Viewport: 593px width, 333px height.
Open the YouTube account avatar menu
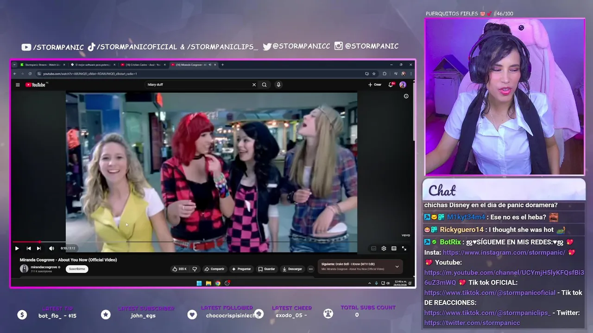[403, 85]
